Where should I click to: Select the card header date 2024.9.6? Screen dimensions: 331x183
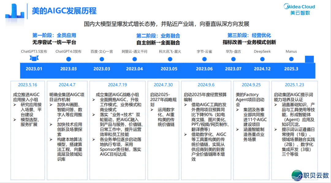(x=206, y=85)
